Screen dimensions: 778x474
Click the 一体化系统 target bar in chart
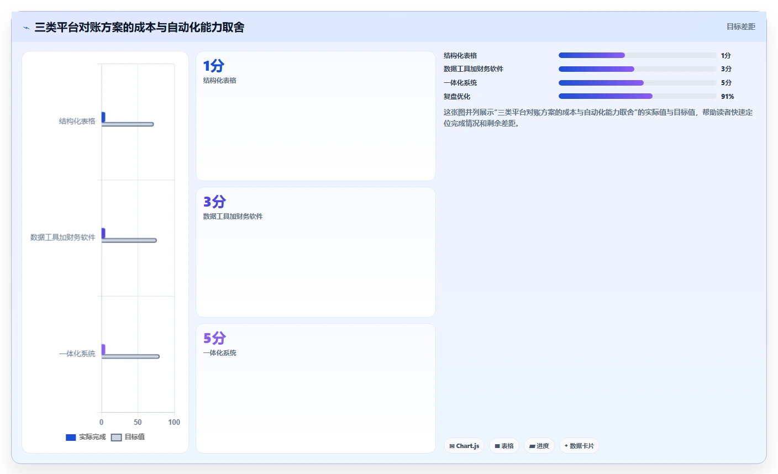pos(130,356)
